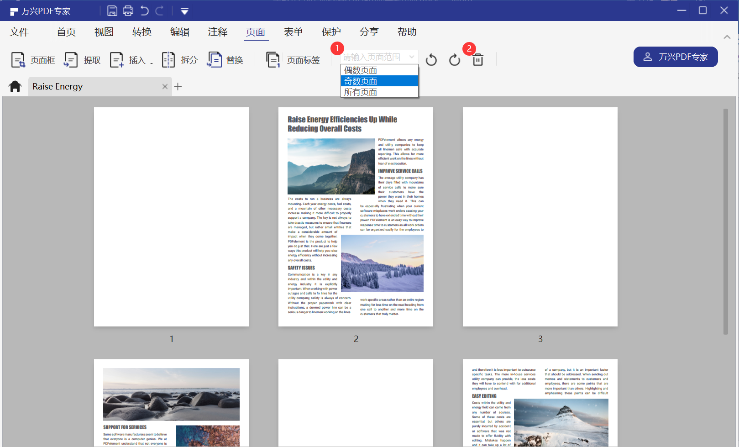
Task: Switch to the 注释 tab
Action: [218, 32]
